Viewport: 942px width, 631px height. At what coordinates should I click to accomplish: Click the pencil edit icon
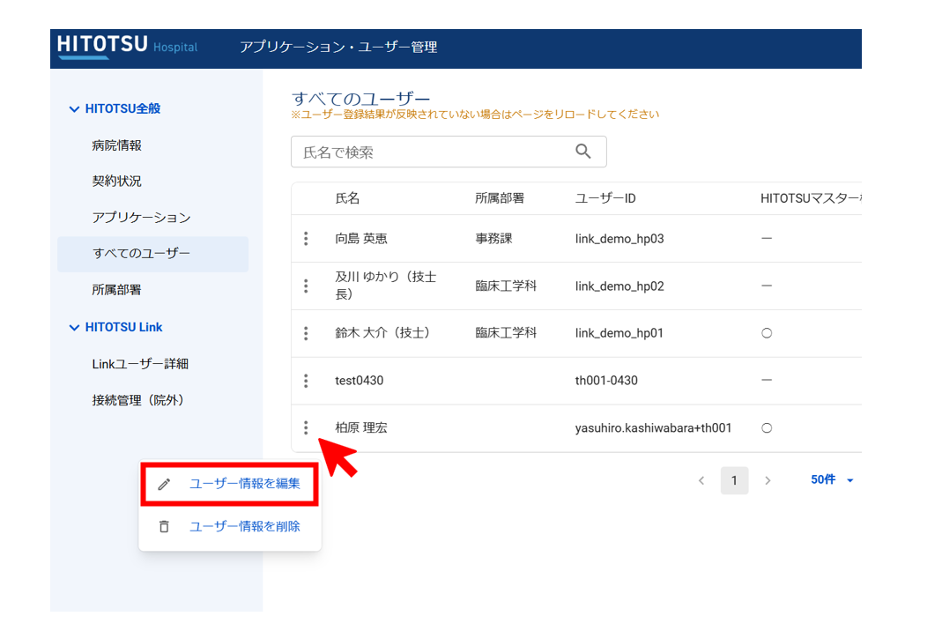click(164, 484)
